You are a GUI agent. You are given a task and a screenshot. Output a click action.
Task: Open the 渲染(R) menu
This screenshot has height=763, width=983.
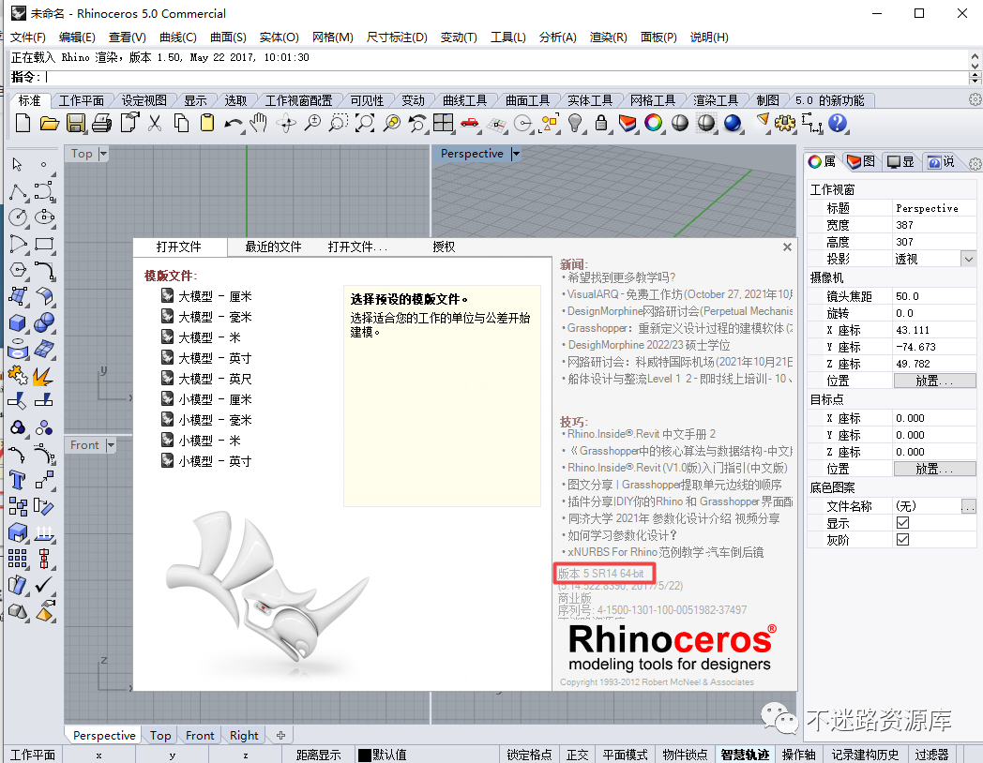(x=608, y=37)
